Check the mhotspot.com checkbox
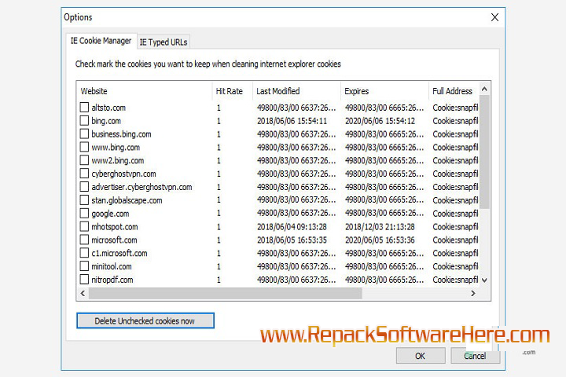The height and width of the screenshot is (377, 566). coord(84,226)
